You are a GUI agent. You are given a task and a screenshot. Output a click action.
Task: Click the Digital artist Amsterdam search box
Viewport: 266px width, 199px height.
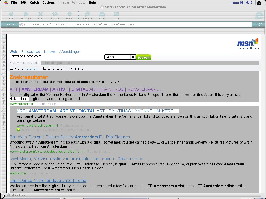pyautogui.click(x=57, y=57)
